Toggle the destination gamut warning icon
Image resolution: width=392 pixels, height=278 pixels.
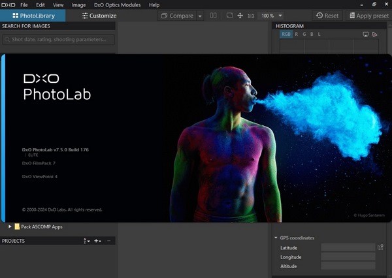pyautogui.click(x=374, y=34)
